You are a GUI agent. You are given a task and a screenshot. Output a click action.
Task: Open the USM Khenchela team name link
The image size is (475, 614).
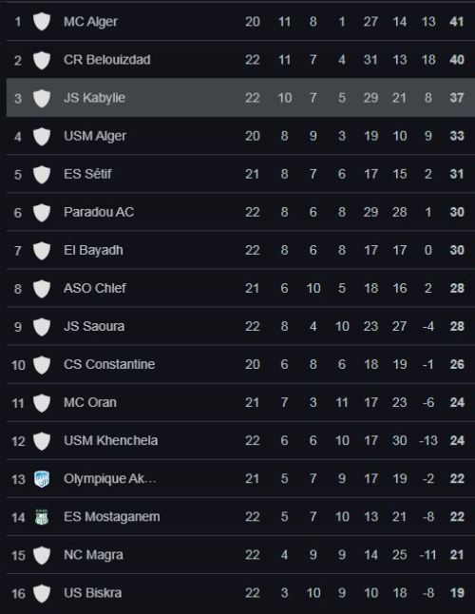coord(111,440)
